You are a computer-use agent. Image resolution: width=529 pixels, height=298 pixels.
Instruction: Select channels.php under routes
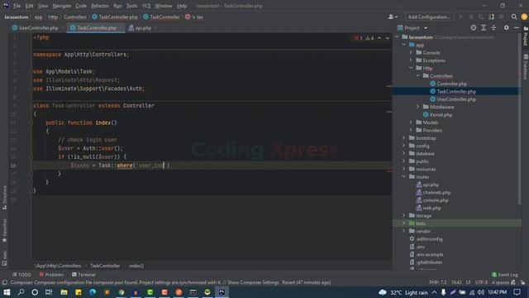coord(436,192)
